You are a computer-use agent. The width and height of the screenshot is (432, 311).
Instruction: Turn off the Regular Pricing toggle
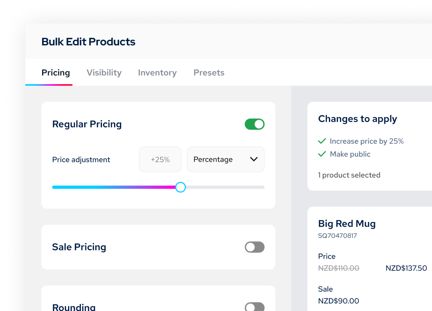pos(255,124)
